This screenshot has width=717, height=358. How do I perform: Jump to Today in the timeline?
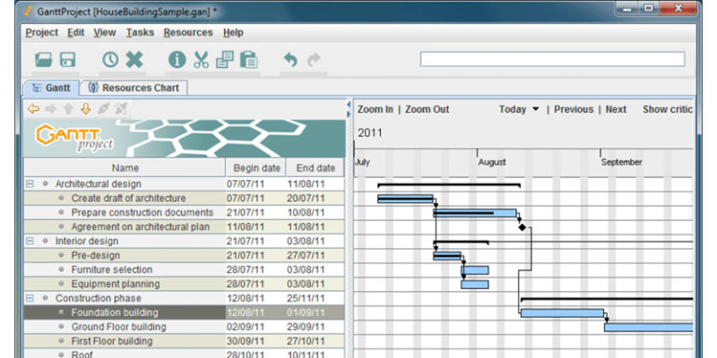(x=513, y=110)
